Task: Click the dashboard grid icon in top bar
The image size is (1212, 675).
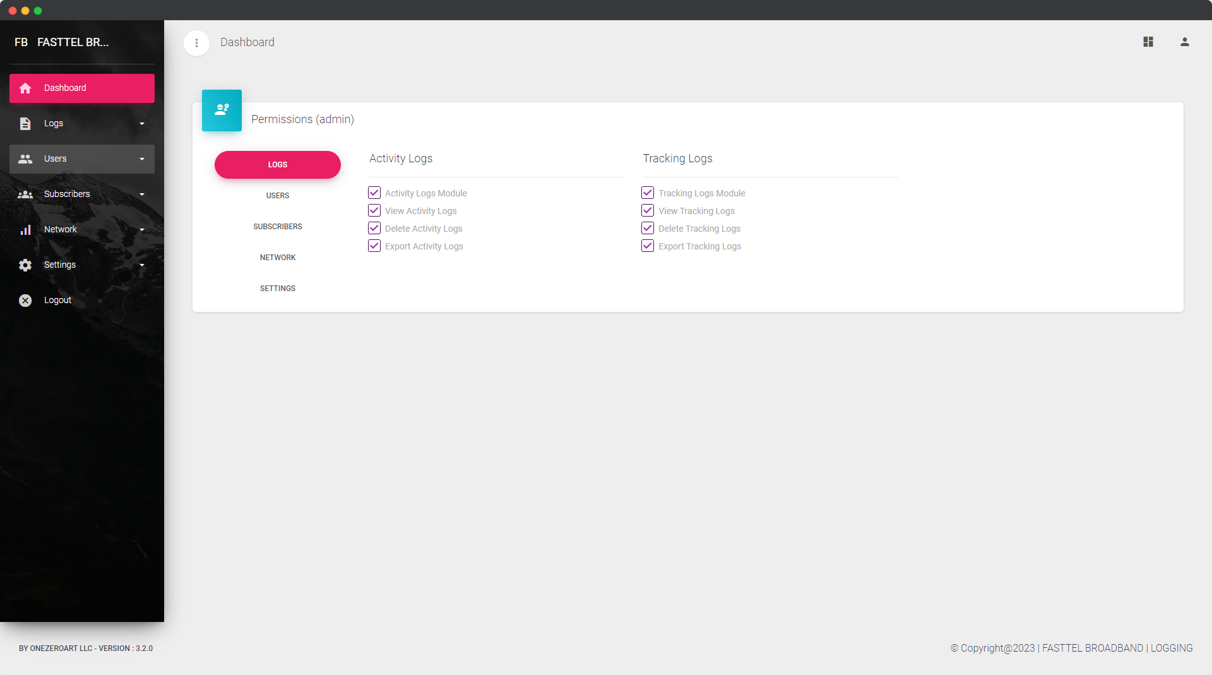Action: (1148, 42)
